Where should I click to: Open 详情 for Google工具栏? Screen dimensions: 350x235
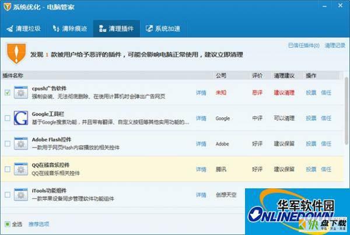tap(201, 118)
